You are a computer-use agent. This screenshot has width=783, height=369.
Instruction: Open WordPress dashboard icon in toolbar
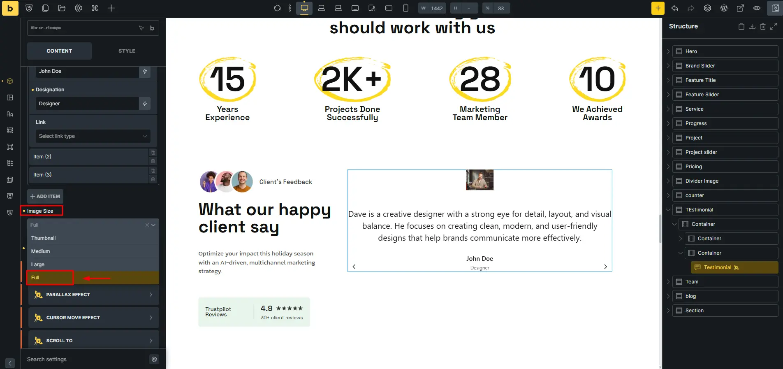coord(724,8)
